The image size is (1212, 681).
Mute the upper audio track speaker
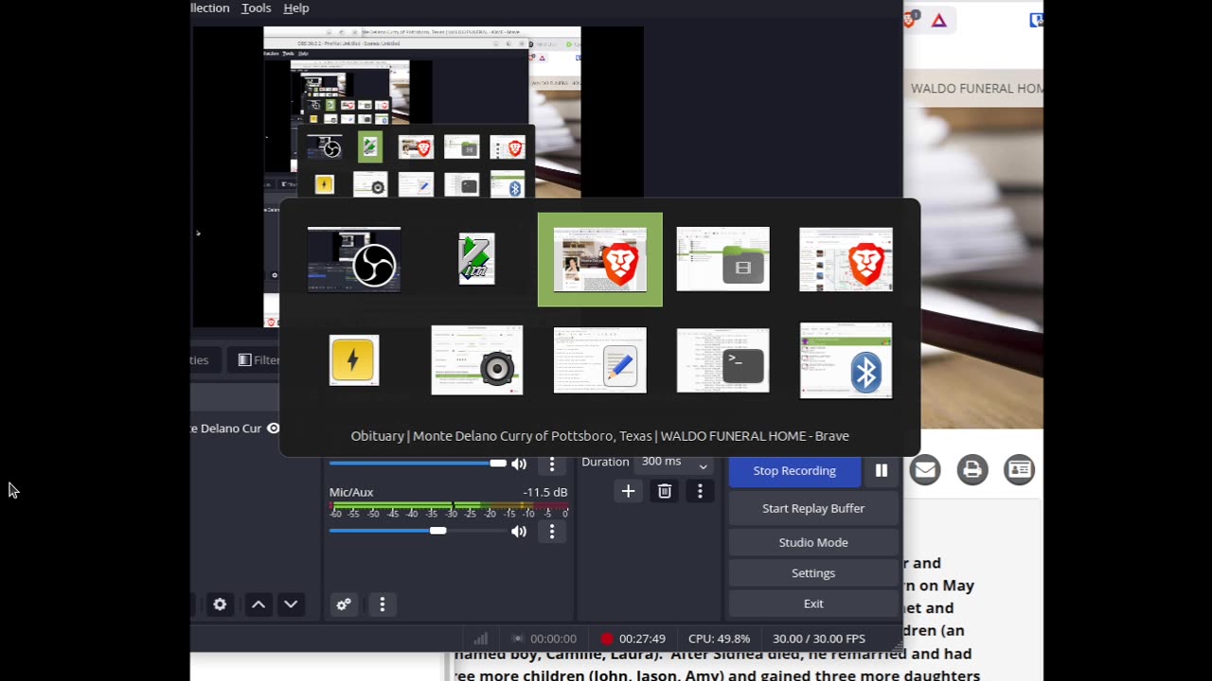(x=519, y=463)
